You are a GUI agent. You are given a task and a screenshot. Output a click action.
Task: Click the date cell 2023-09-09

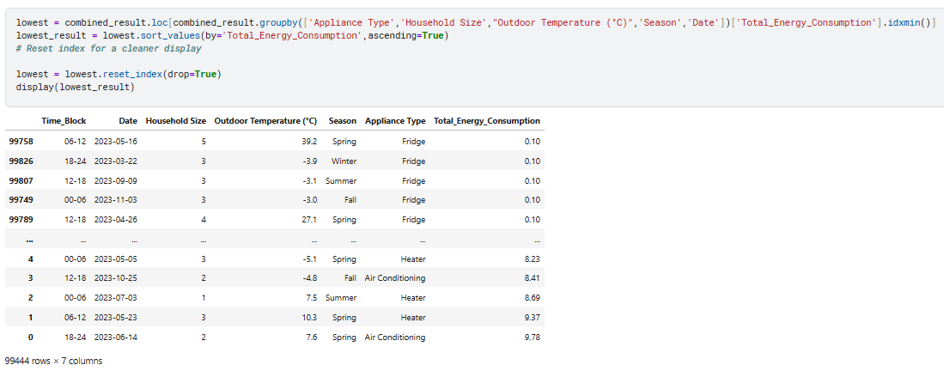point(116,180)
